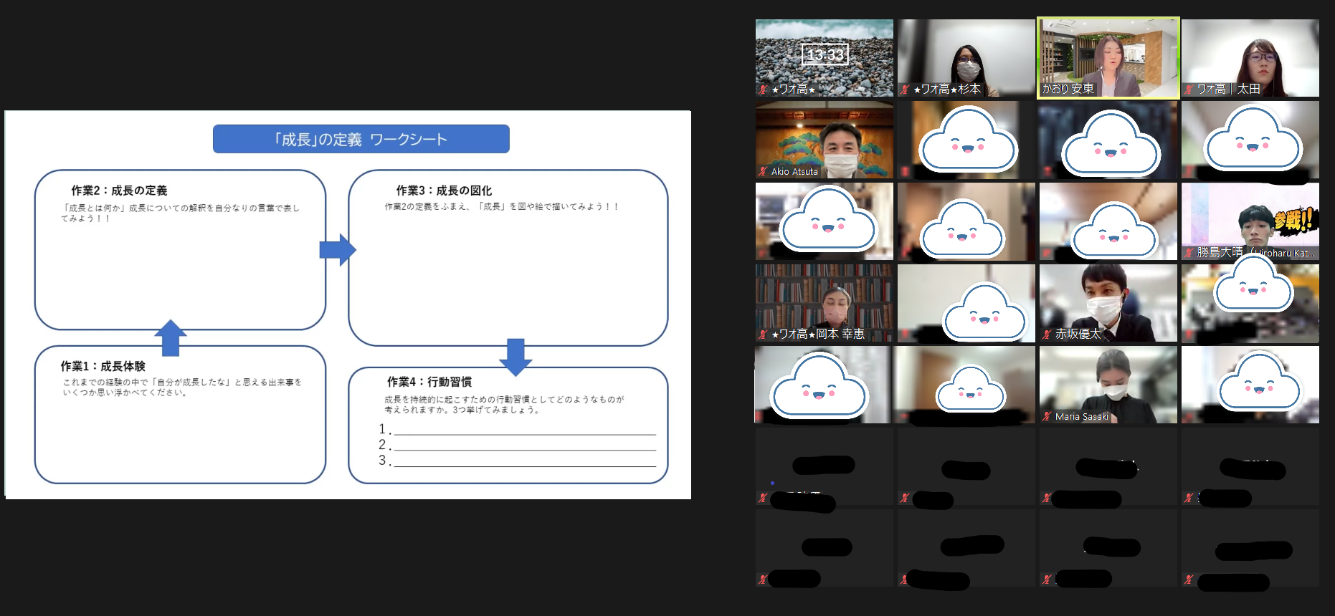
Task: Click the right arrow between 作業2 and 作業3
Action: pos(337,250)
